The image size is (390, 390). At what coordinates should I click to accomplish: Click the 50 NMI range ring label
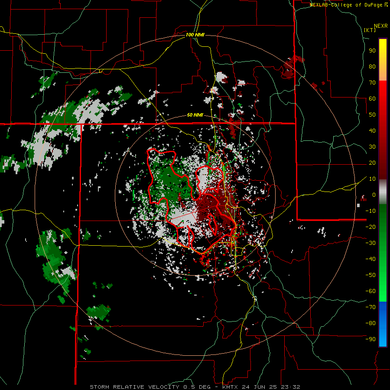tap(195, 115)
